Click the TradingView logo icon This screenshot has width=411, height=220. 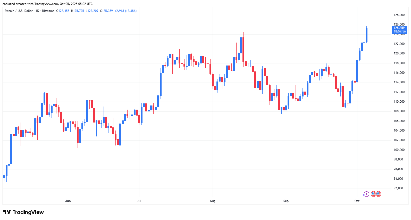tap(7, 212)
